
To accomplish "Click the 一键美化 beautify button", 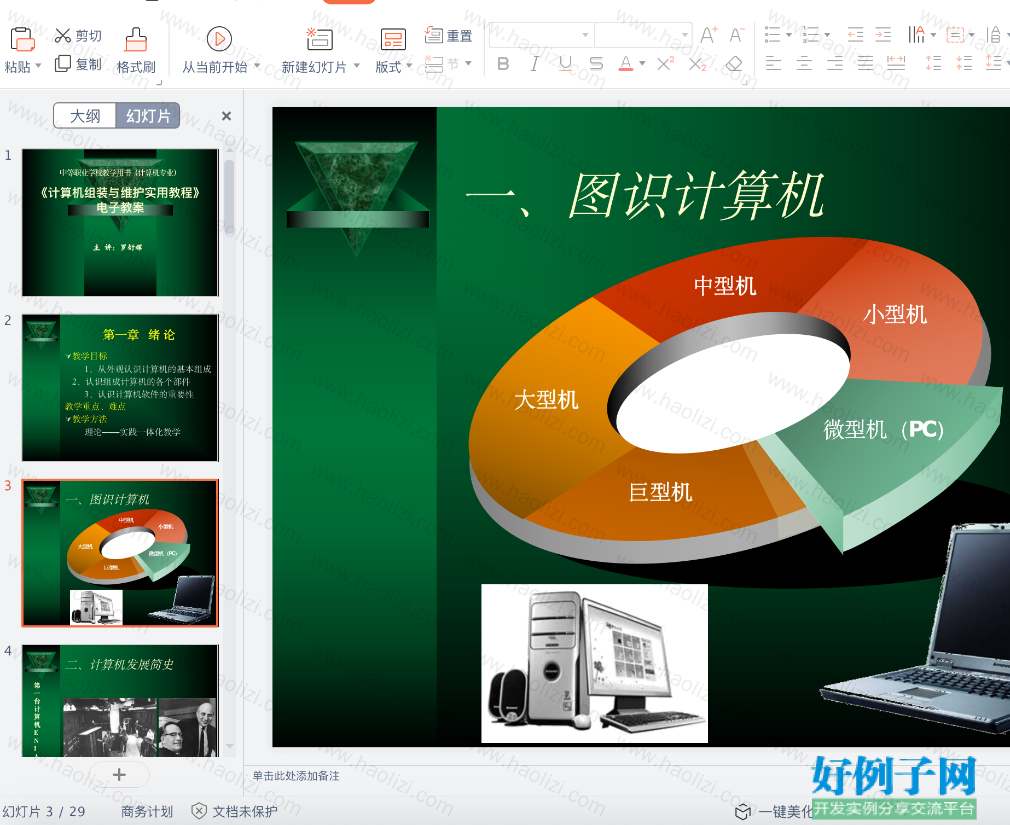I will tap(774, 812).
